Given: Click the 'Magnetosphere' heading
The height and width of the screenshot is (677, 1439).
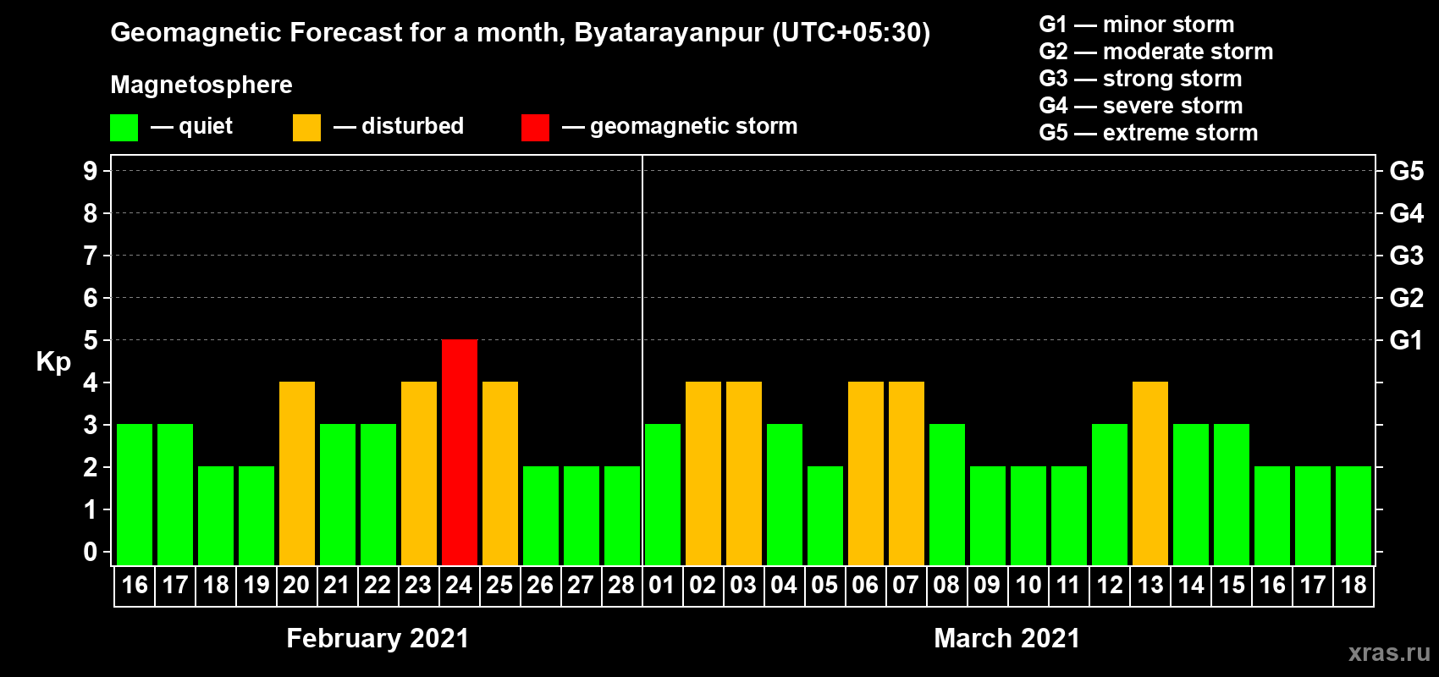Looking at the screenshot, I should coord(201,85).
